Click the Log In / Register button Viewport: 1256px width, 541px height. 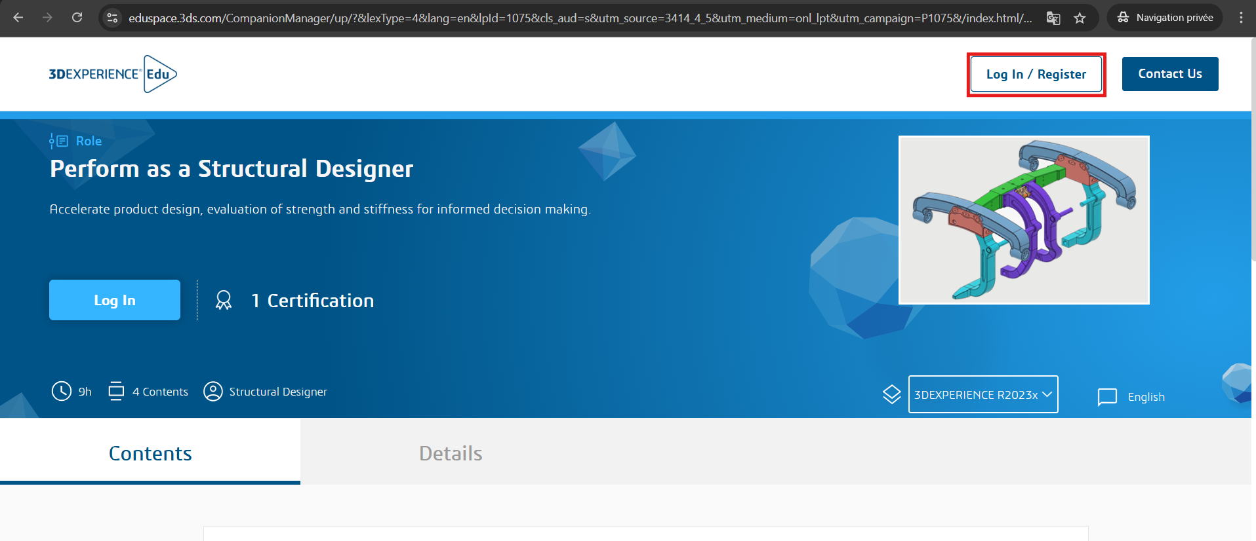point(1036,75)
